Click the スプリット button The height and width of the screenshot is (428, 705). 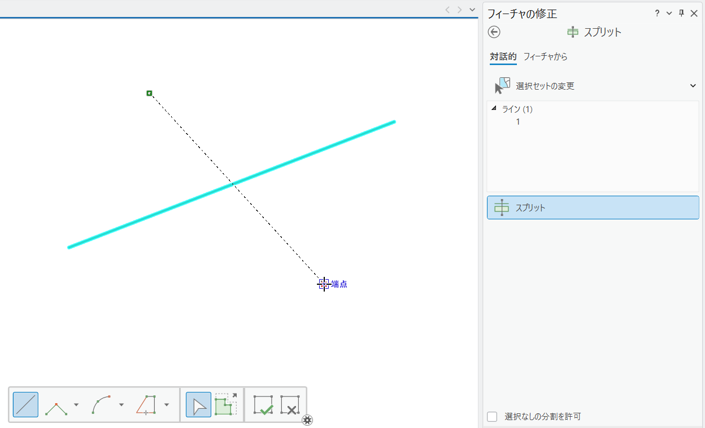(x=593, y=208)
